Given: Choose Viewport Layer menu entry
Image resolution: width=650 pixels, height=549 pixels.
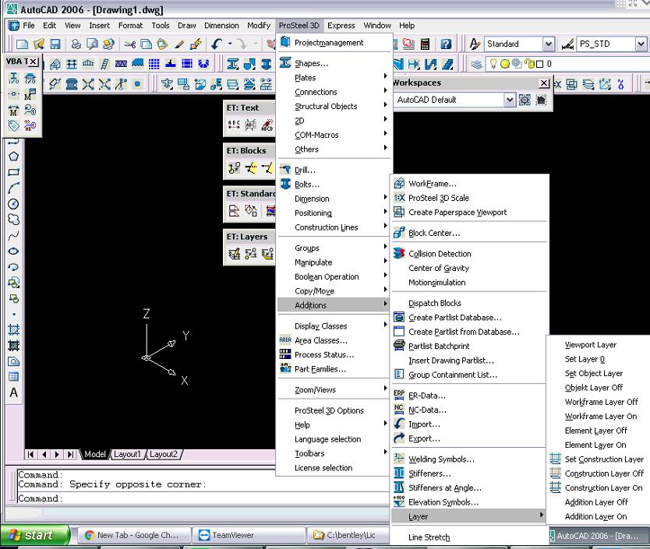Looking at the screenshot, I should pyautogui.click(x=599, y=345).
